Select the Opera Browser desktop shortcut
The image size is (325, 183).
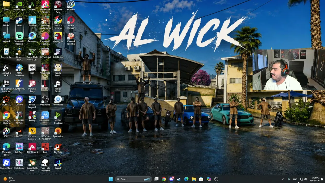click(71, 23)
